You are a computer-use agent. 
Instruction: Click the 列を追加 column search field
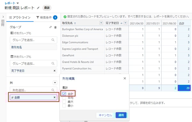coord(33,90)
